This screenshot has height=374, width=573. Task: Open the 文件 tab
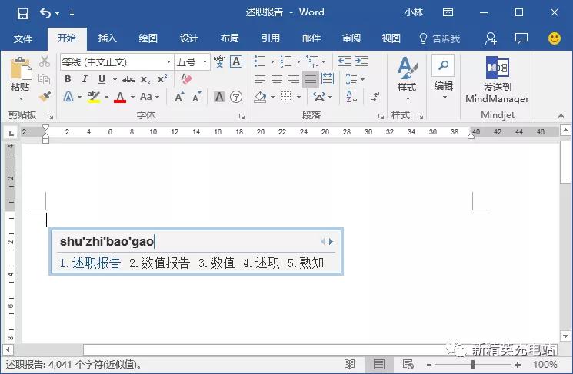coord(22,38)
